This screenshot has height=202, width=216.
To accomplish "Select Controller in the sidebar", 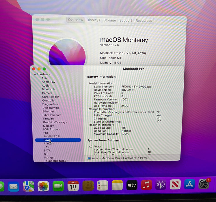I will tap(49, 100).
